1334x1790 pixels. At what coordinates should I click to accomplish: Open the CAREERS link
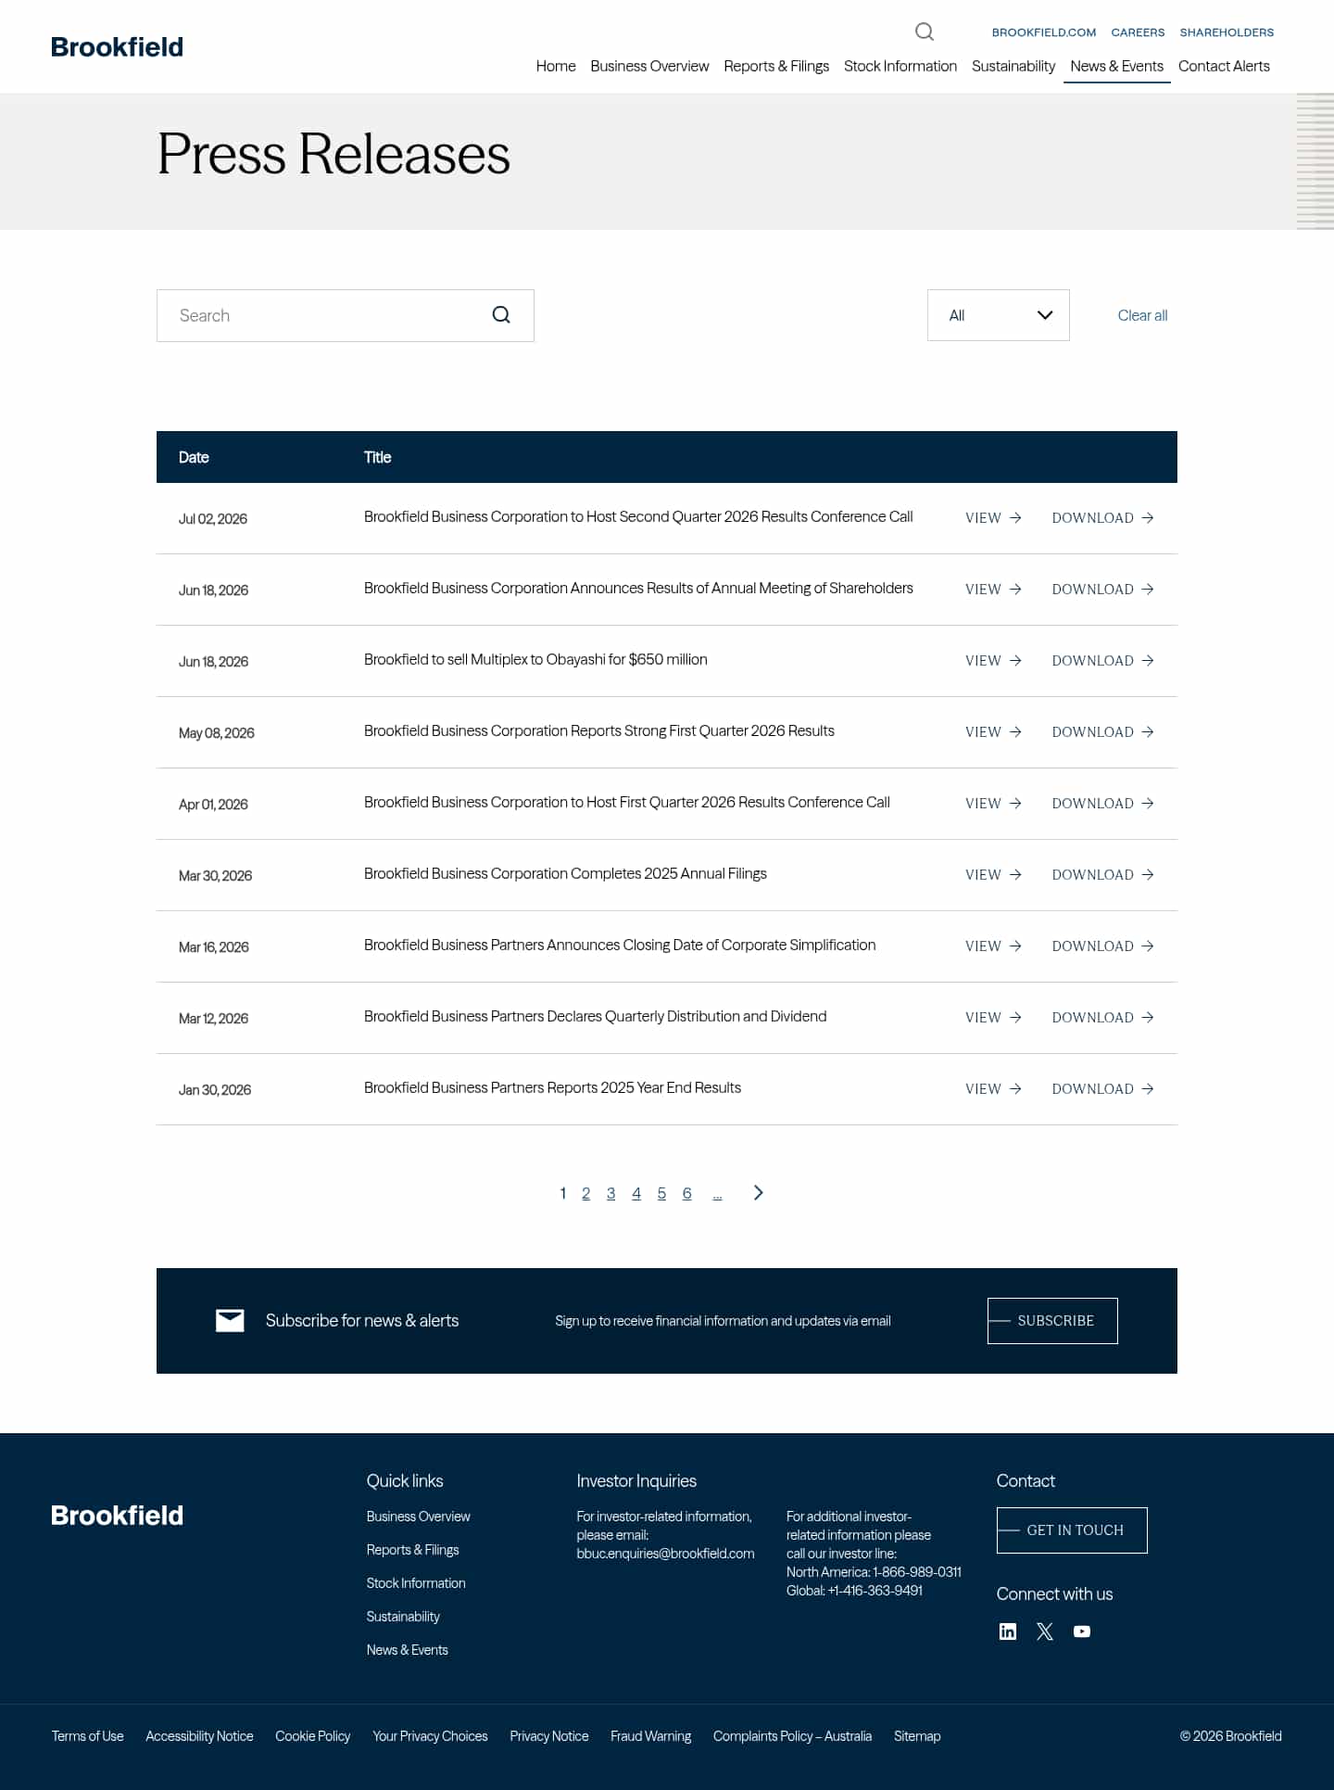1138,32
